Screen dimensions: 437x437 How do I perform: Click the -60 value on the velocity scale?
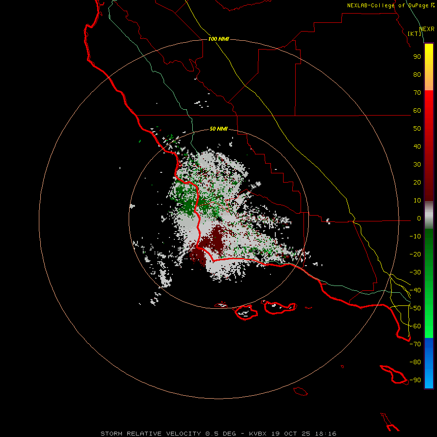point(415,326)
